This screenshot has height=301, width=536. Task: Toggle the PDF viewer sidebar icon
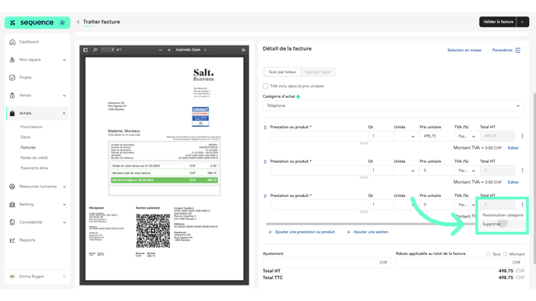tap(86, 50)
